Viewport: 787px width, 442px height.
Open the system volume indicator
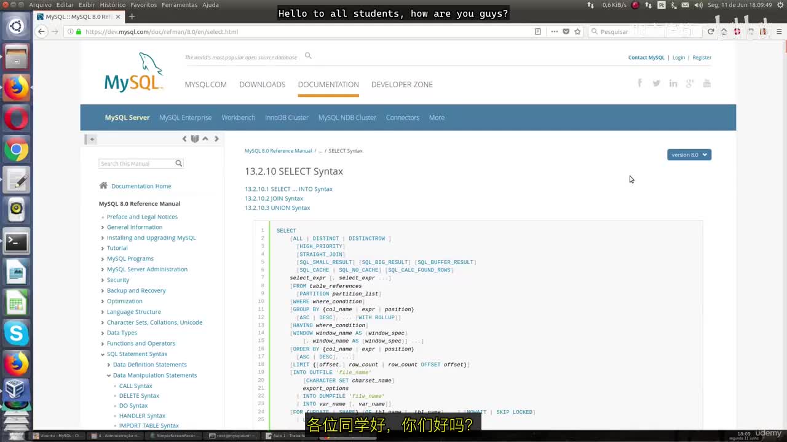pyautogui.click(x=698, y=5)
